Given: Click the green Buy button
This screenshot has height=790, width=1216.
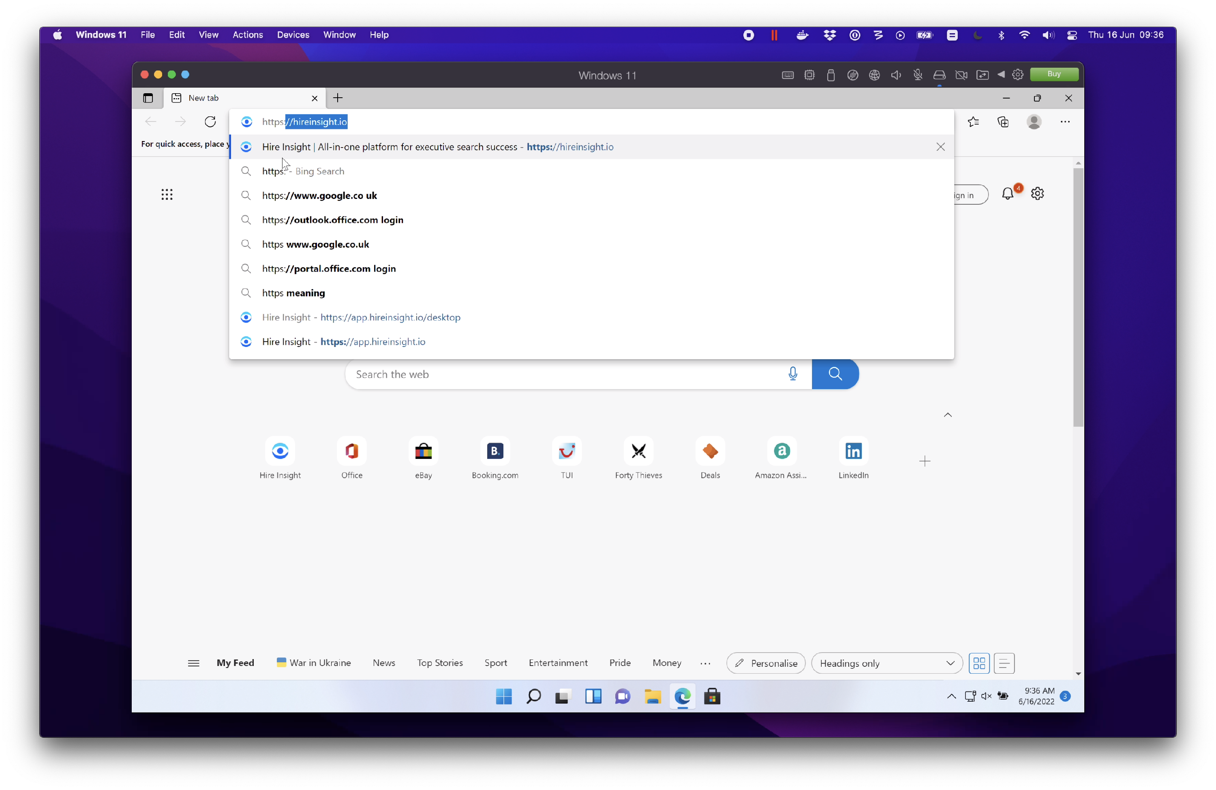Looking at the screenshot, I should (1054, 74).
